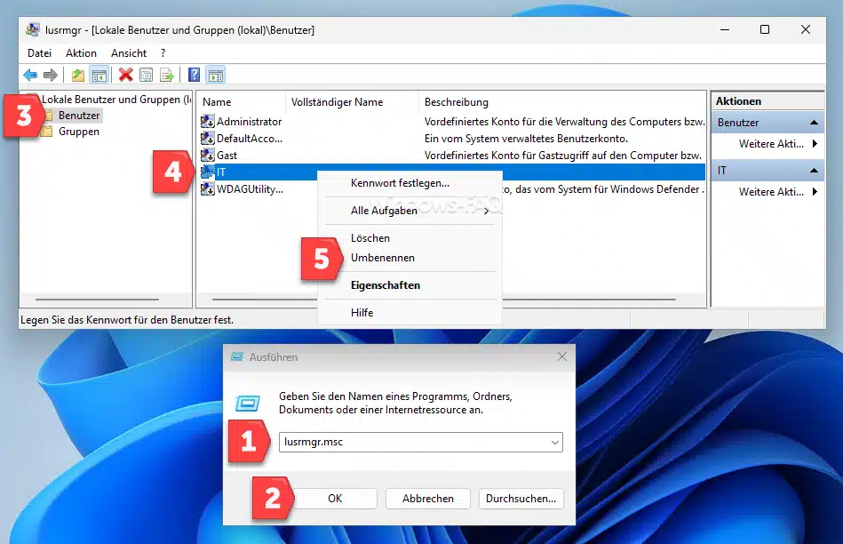Viewport: 843px width, 544px height.
Task: Click Durchsuchen... in the Ausführen dialog
Action: coord(521,499)
